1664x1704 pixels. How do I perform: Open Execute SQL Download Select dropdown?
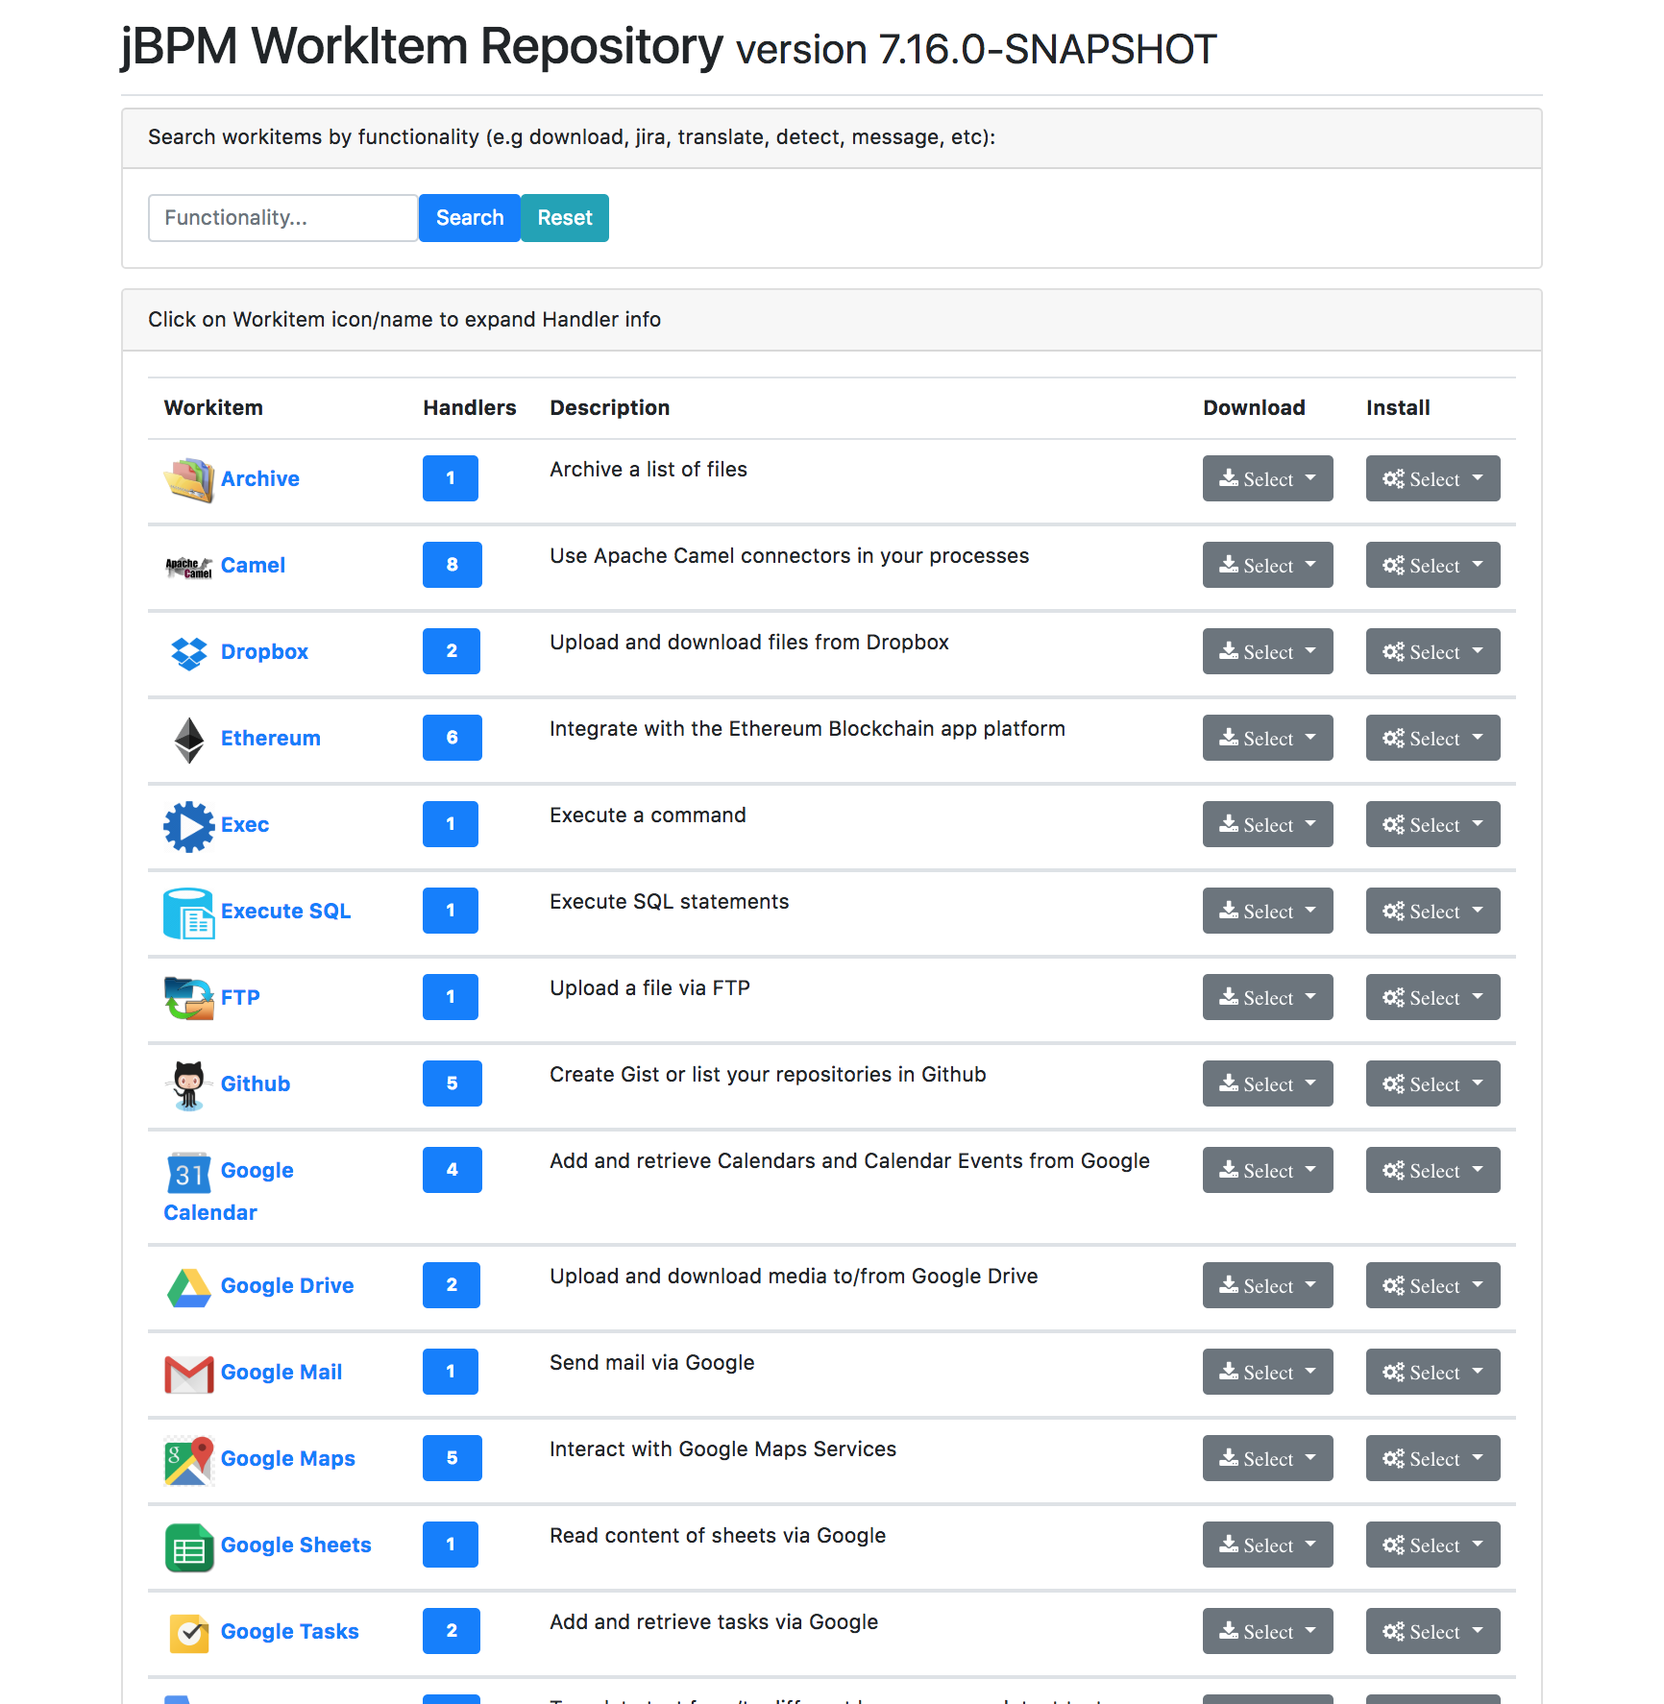(x=1268, y=911)
